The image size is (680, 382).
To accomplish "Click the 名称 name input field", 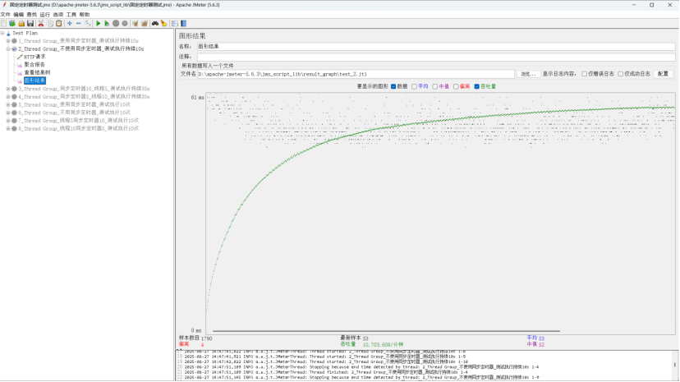I will 435,47.
